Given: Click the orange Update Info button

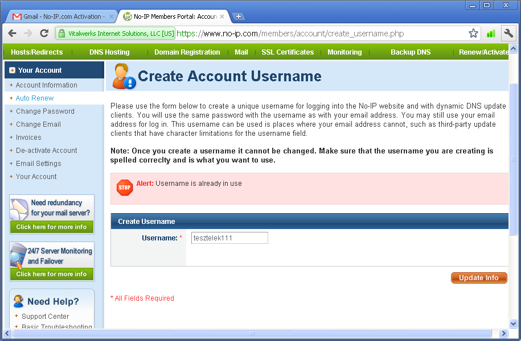Looking at the screenshot, I should (x=479, y=278).
